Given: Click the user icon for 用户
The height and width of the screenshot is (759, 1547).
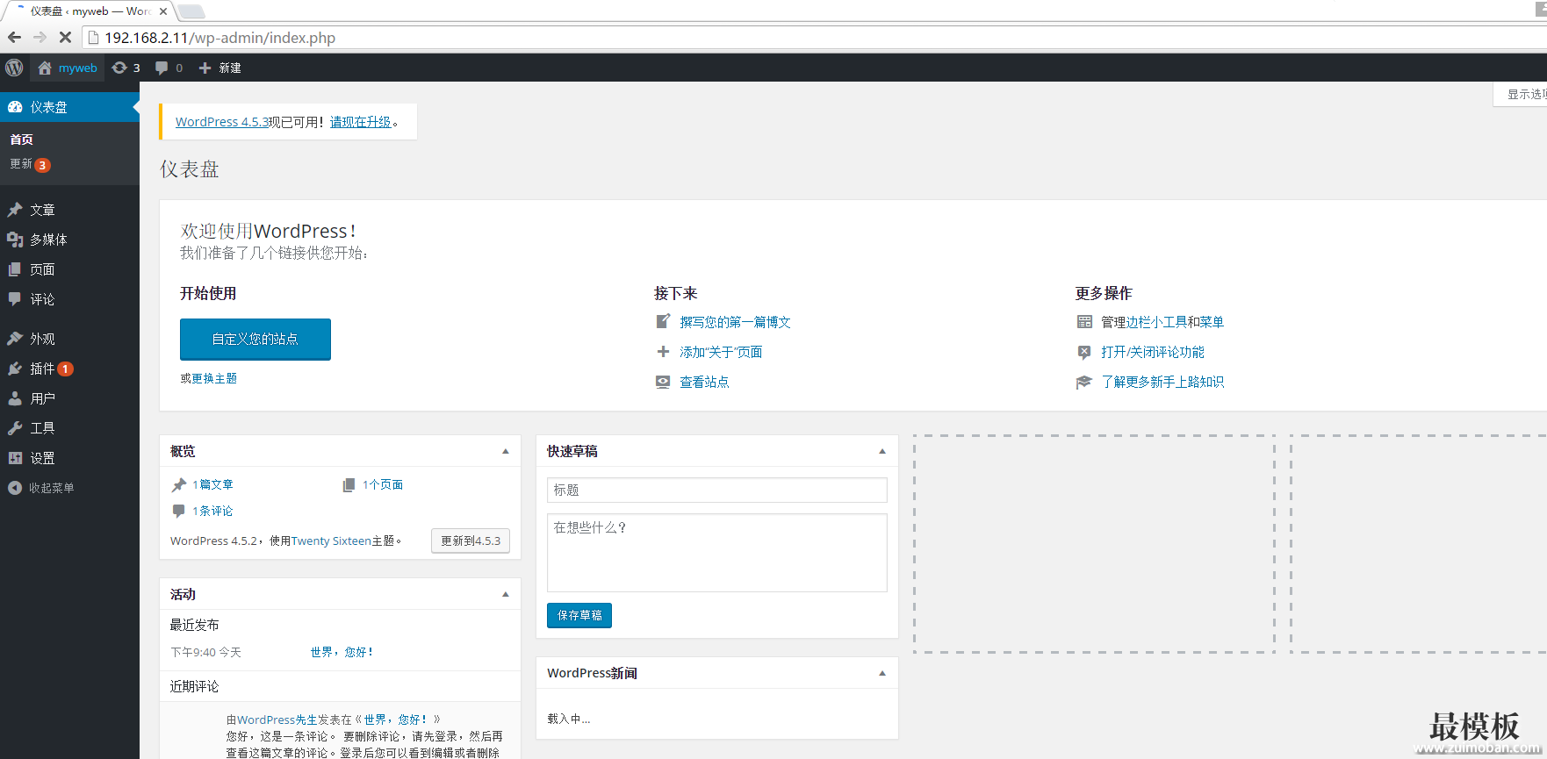Looking at the screenshot, I should (15, 398).
